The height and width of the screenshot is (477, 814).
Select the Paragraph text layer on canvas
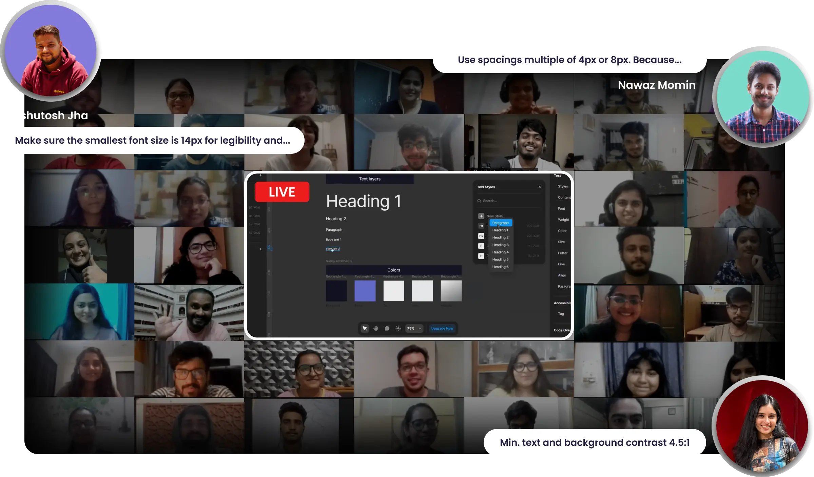tap(334, 230)
